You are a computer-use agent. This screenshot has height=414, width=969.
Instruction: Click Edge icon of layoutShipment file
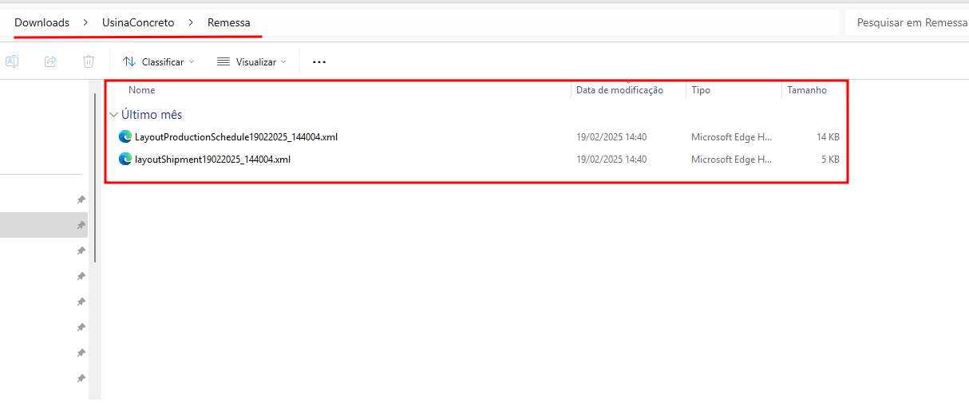point(125,159)
